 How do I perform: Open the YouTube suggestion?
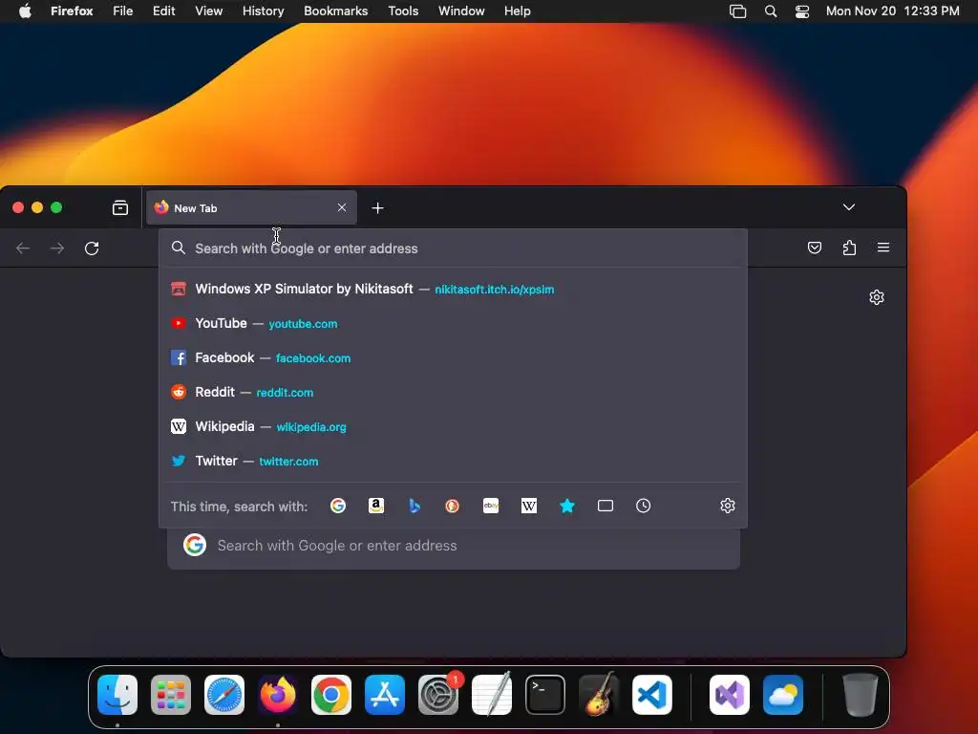click(x=454, y=323)
